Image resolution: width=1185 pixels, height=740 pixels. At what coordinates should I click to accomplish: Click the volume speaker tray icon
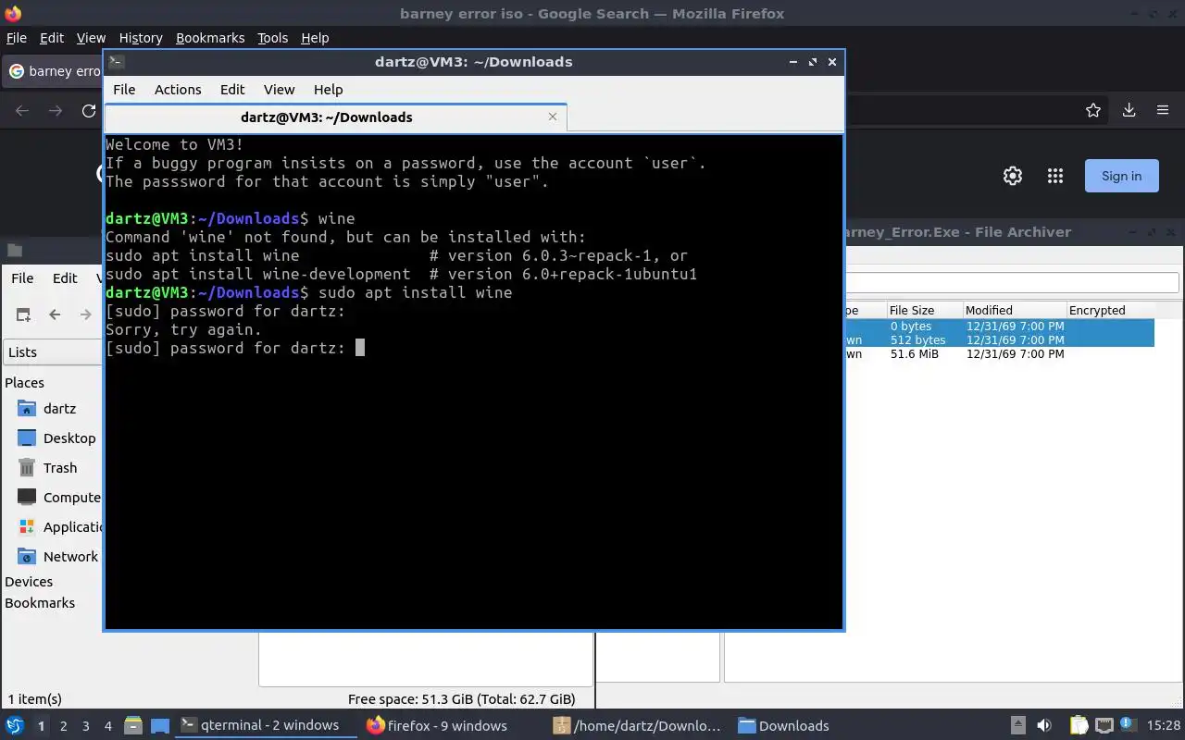pos(1044,725)
